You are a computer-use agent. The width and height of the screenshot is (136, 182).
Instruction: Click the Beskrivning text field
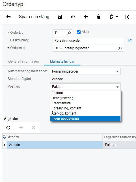point(88,41)
